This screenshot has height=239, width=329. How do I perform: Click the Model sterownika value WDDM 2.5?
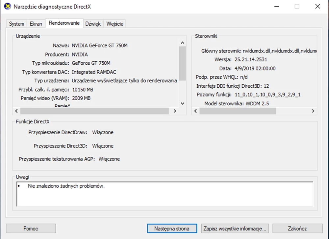coord(257,103)
